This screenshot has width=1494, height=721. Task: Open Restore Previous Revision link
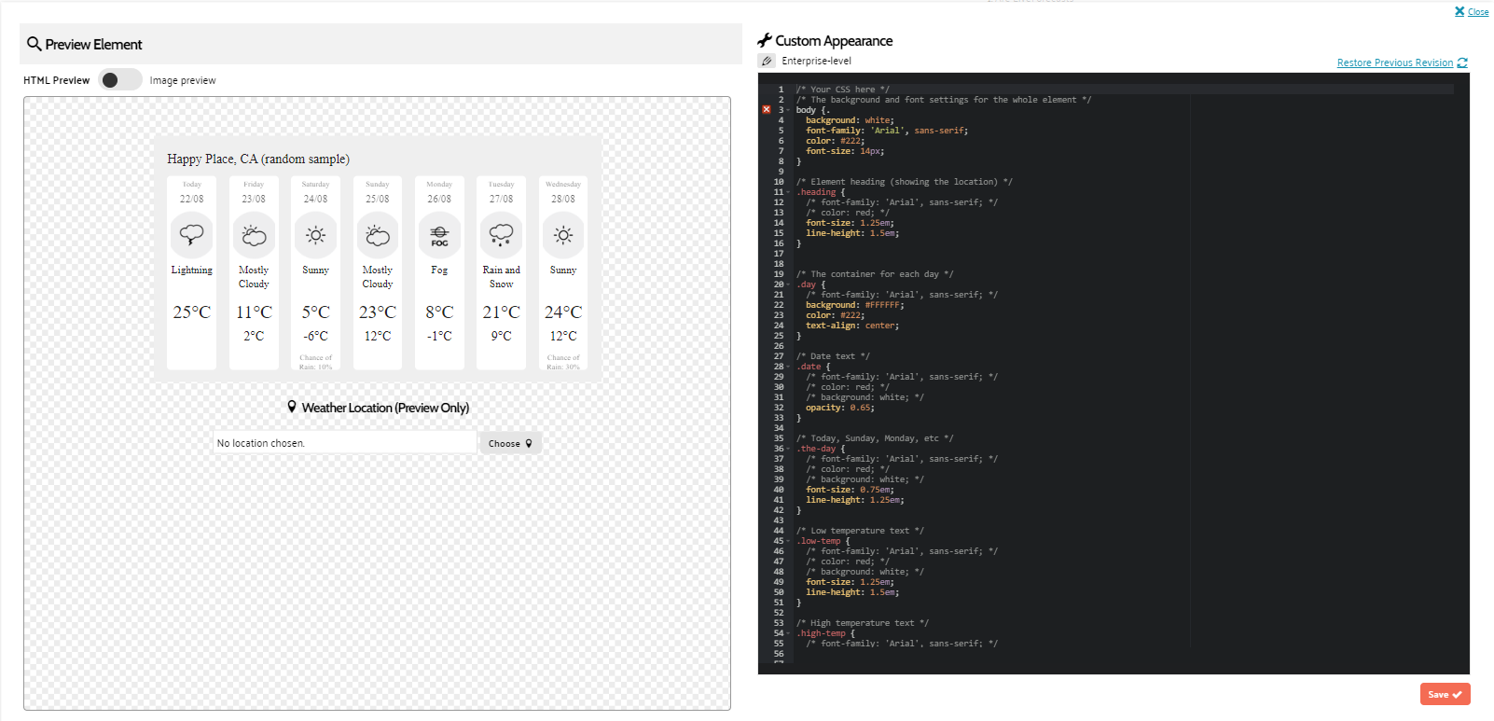pos(1394,63)
